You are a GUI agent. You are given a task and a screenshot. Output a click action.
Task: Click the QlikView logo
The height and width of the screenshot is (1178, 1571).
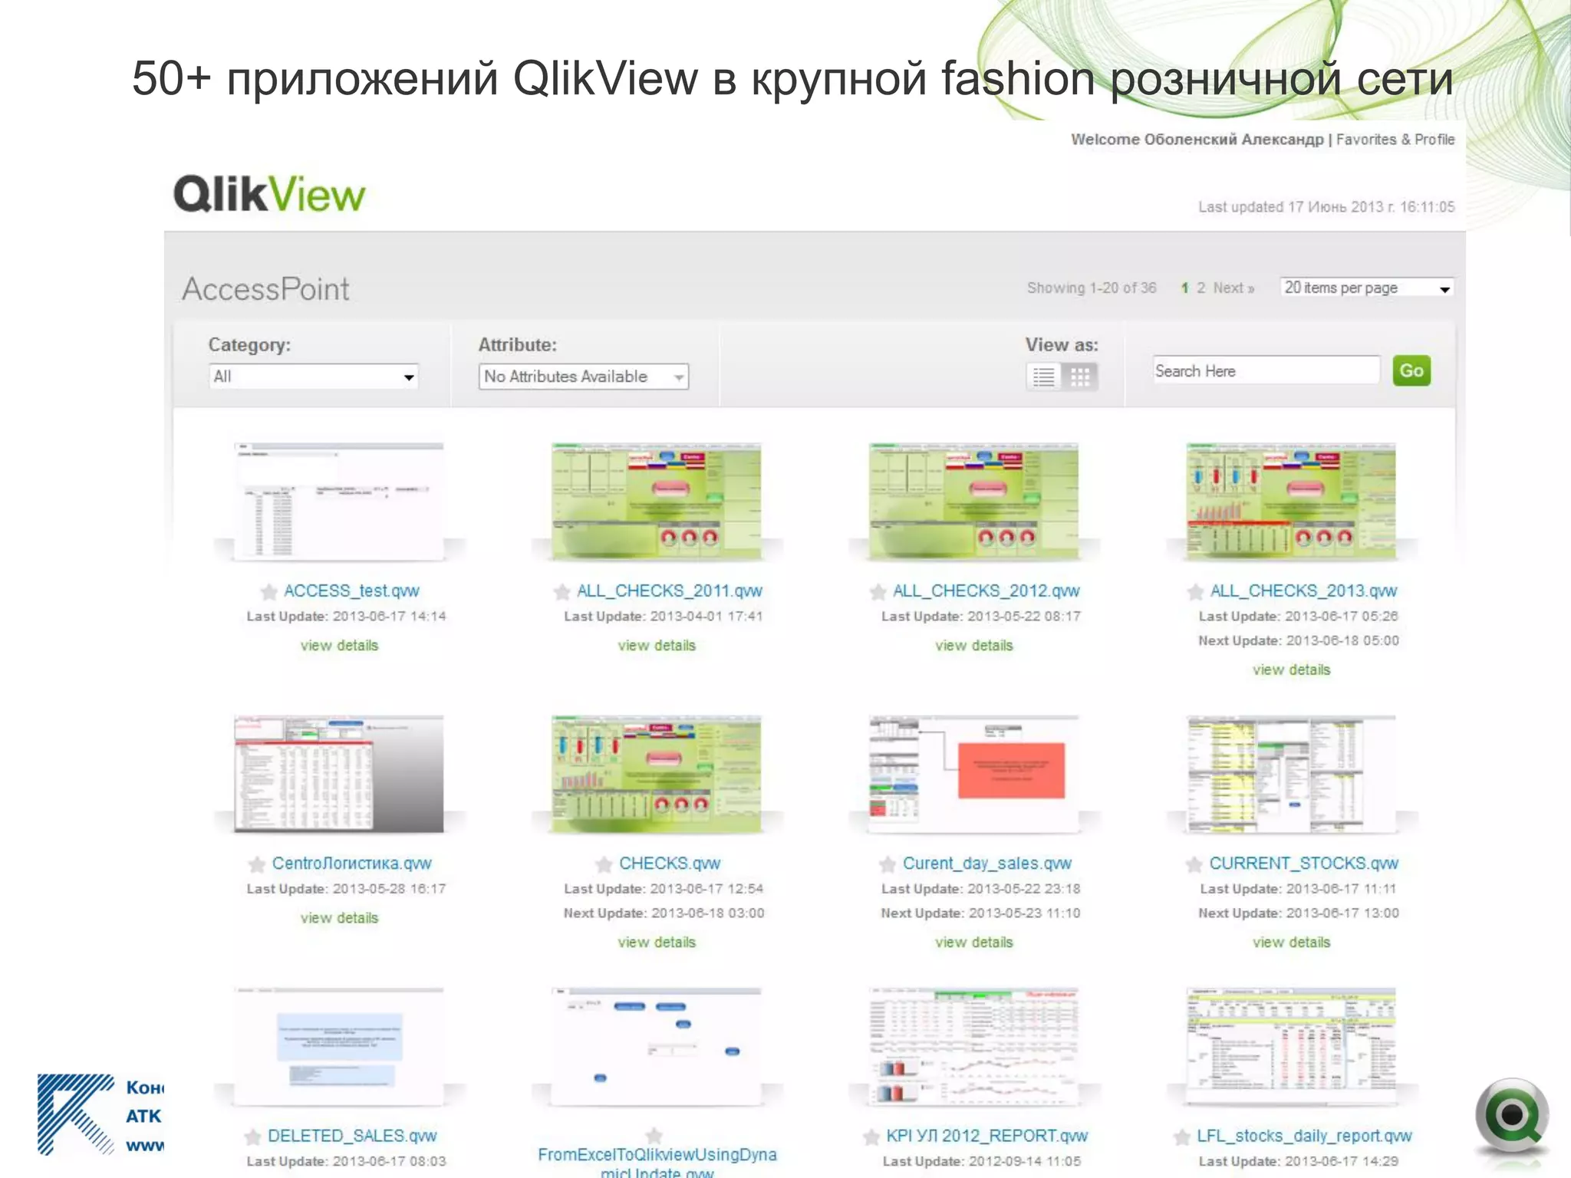(x=269, y=193)
